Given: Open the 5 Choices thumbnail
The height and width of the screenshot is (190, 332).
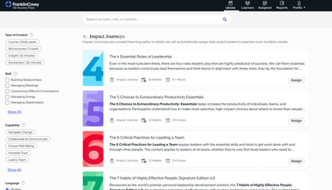Looking at the screenshot, I should pos(93,109).
